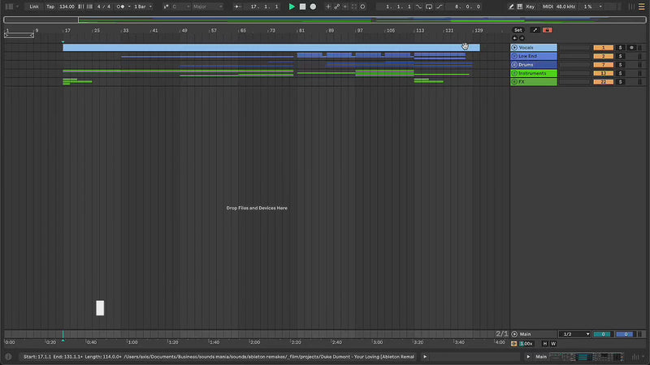Screen dimensions: 650x365
Task: Open the 1 Bar quantization dropdown
Action: [142, 6]
